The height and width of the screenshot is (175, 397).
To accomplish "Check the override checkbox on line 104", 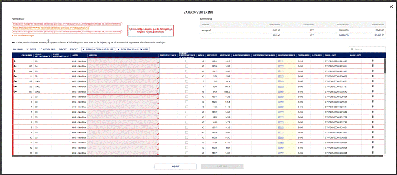I will pos(187,71).
